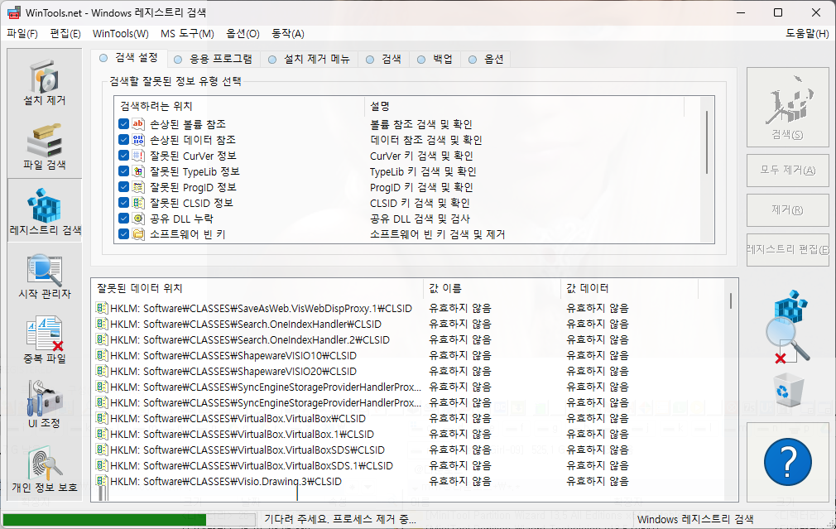
Task: Open the 개인 정보 보호 privacy tool
Action: [45, 469]
